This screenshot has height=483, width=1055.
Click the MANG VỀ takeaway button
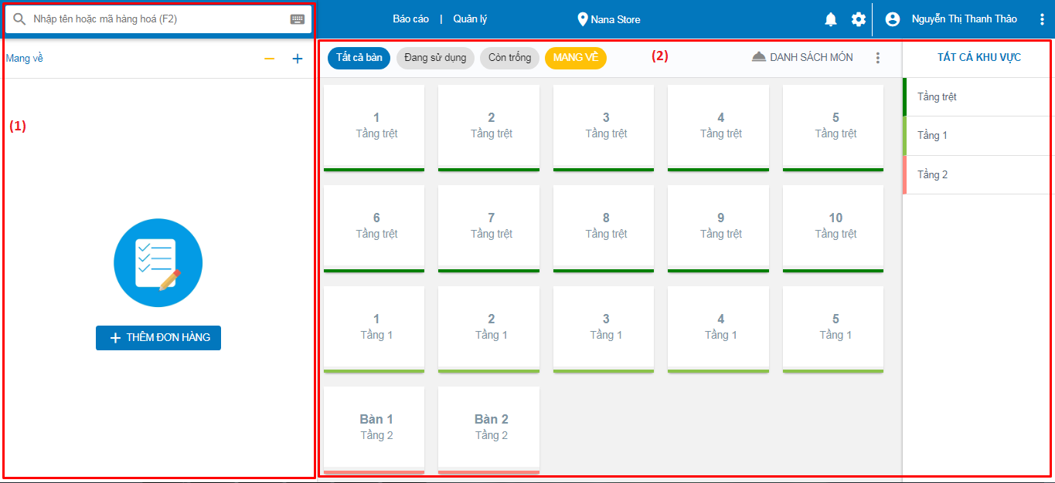[x=576, y=58]
